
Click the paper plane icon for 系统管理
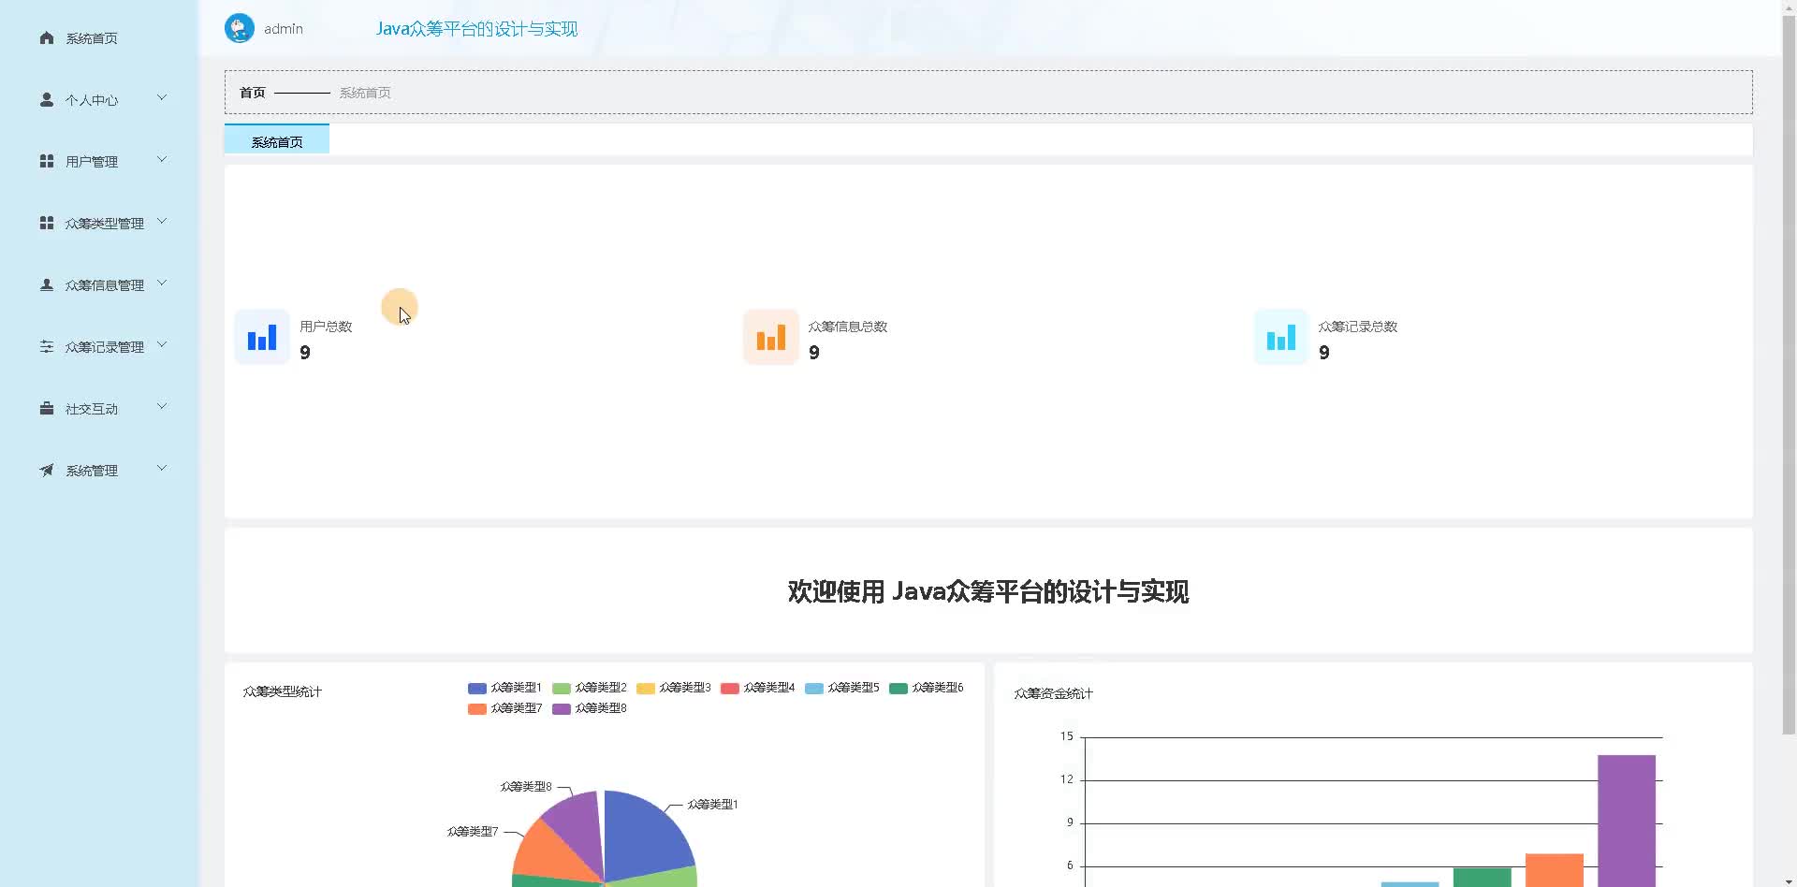(47, 470)
